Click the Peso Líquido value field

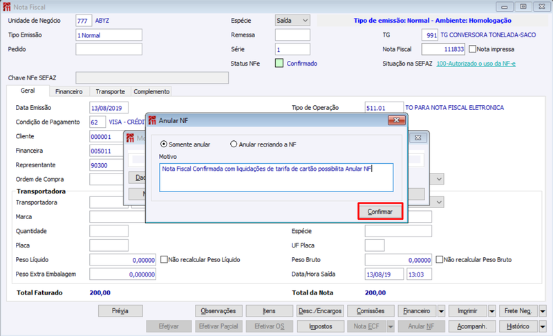coord(122,259)
